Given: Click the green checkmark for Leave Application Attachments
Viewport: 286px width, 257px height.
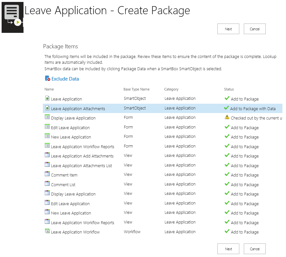Looking at the screenshot, I should 226,108.
